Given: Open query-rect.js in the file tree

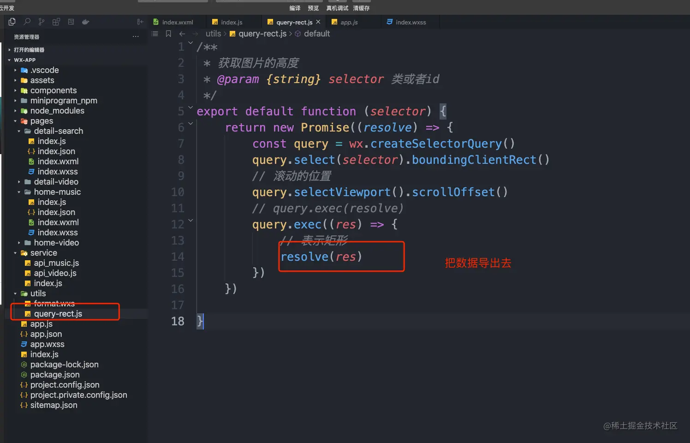Looking at the screenshot, I should pyautogui.click(x=58, y=314).
